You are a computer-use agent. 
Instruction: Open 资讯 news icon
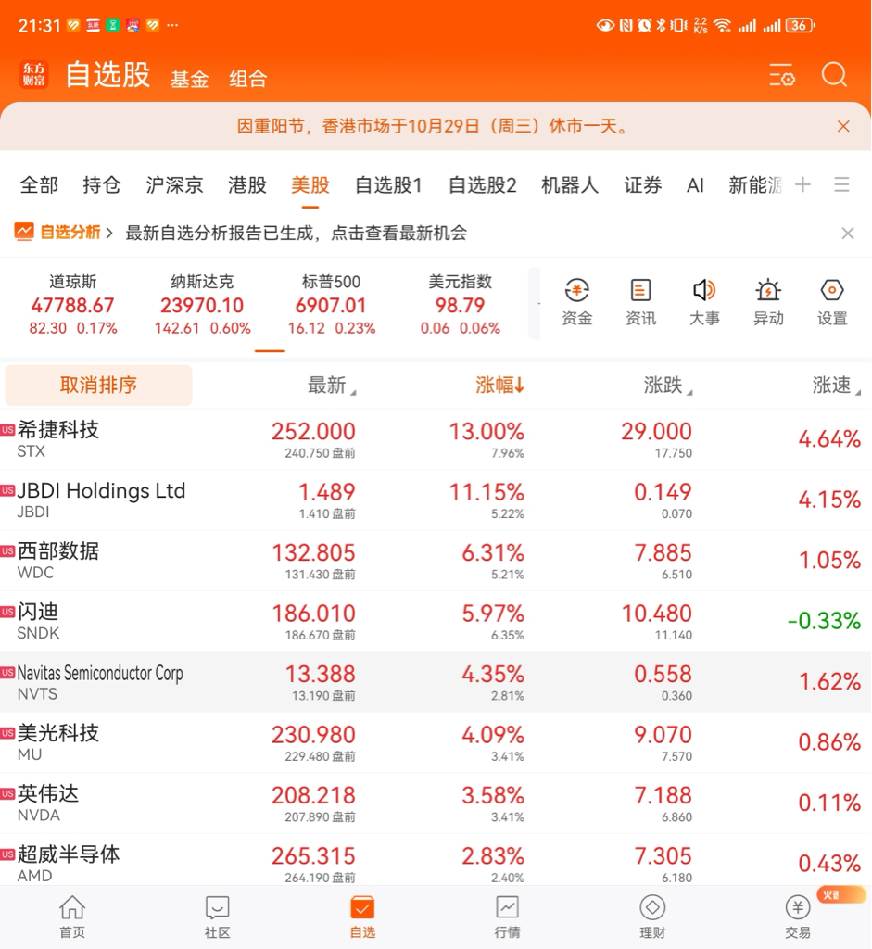pos(641,303)
